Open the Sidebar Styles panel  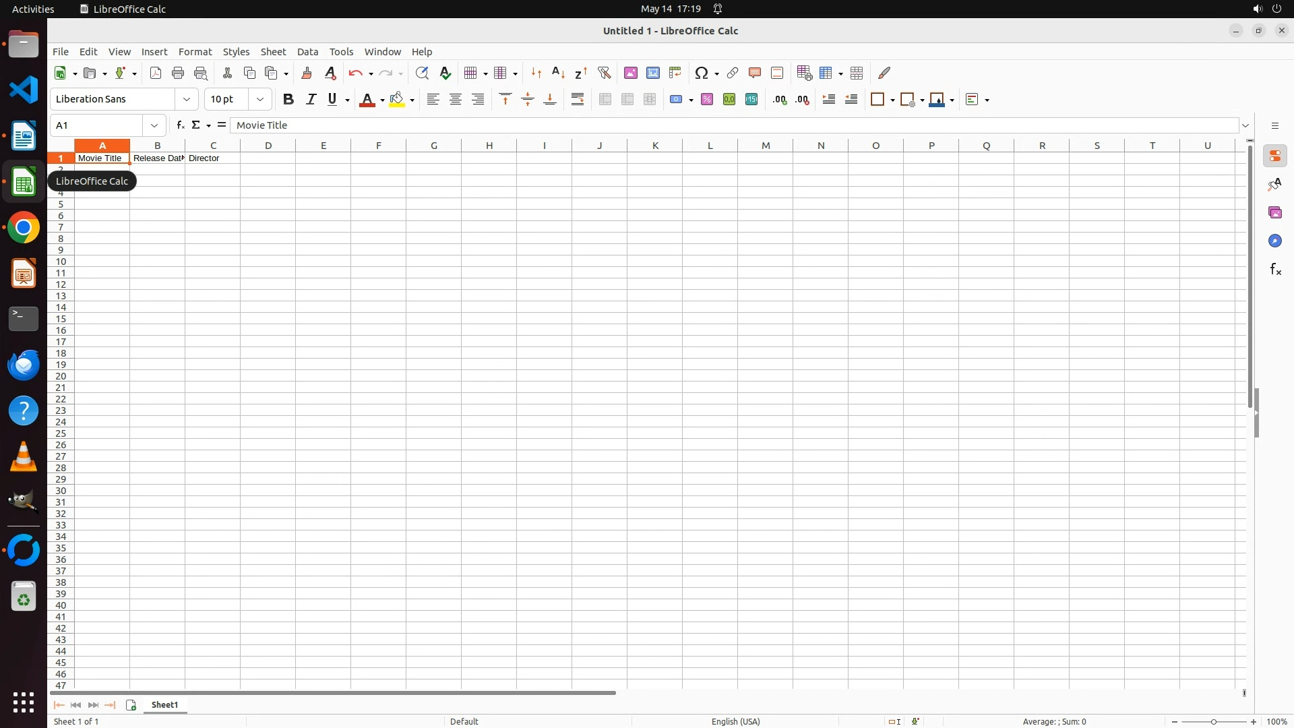(x=1275, y=185)
